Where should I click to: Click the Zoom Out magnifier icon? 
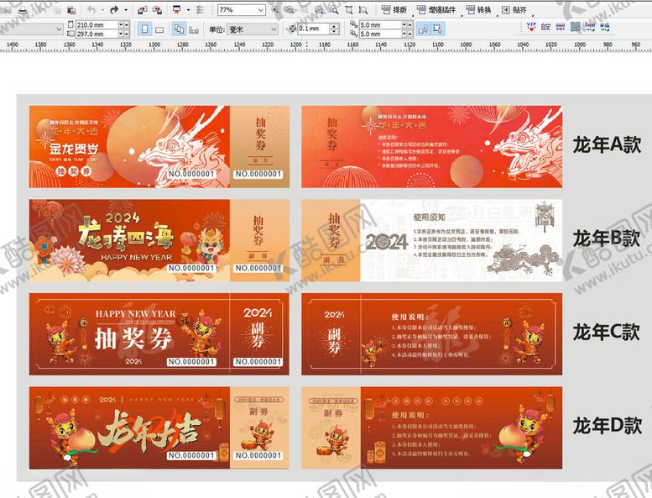point(289,10)
